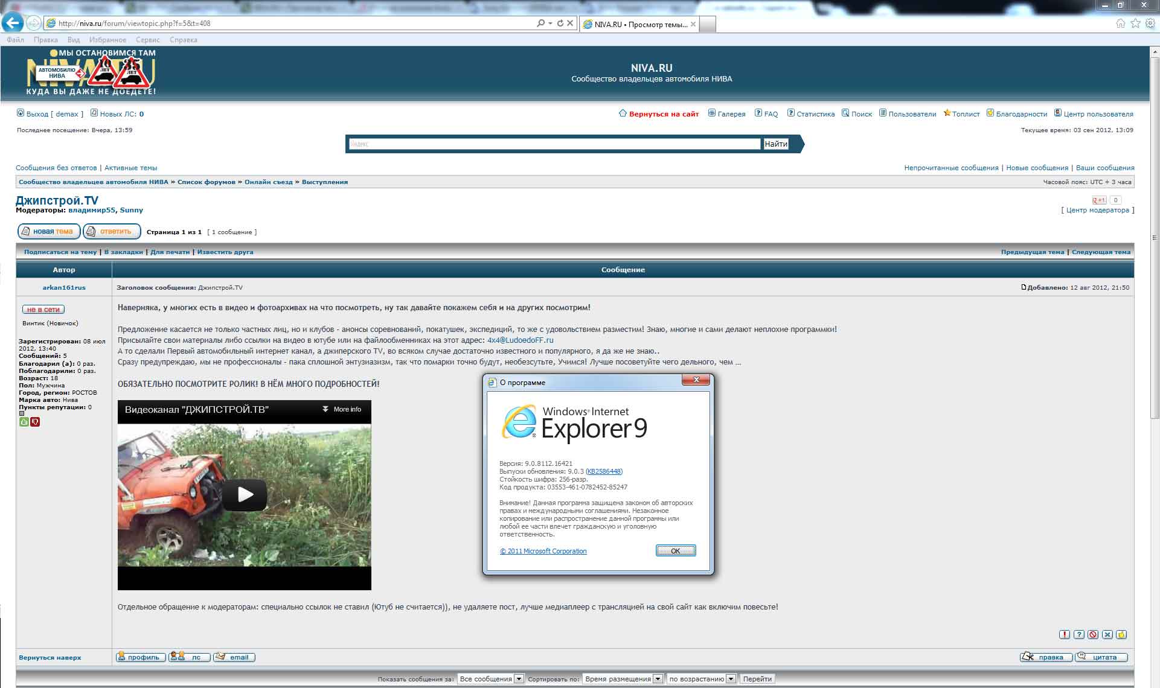The height and width of the screenshot is (688, 1160).
Task: Click the цитата quote button
Action: point(1101,657)
